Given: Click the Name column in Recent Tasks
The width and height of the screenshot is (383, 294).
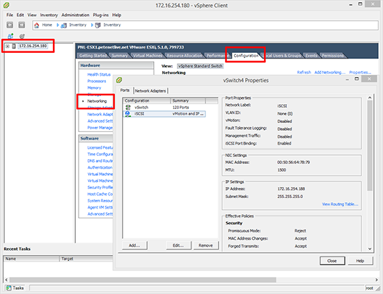Looking at the screenshot, I should coord(31,259).
